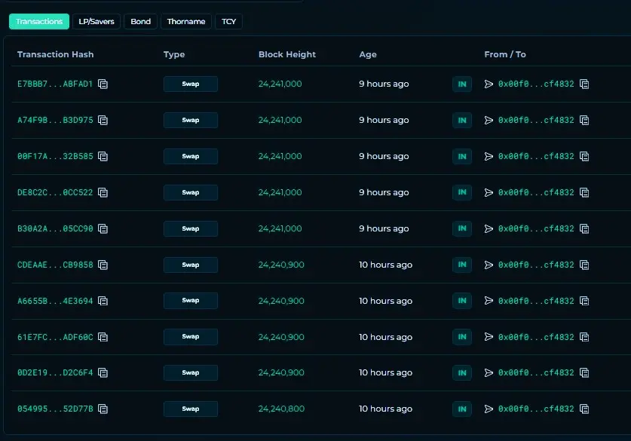Copy address in 61E7FC...ADF60C row
Screen dimensions: 631x441
[584, 337]
